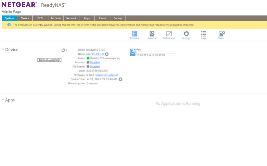Open the Power schedule icon
Image resolution: width=267 pixels, height=166 pixels.
tap(221, 35)
